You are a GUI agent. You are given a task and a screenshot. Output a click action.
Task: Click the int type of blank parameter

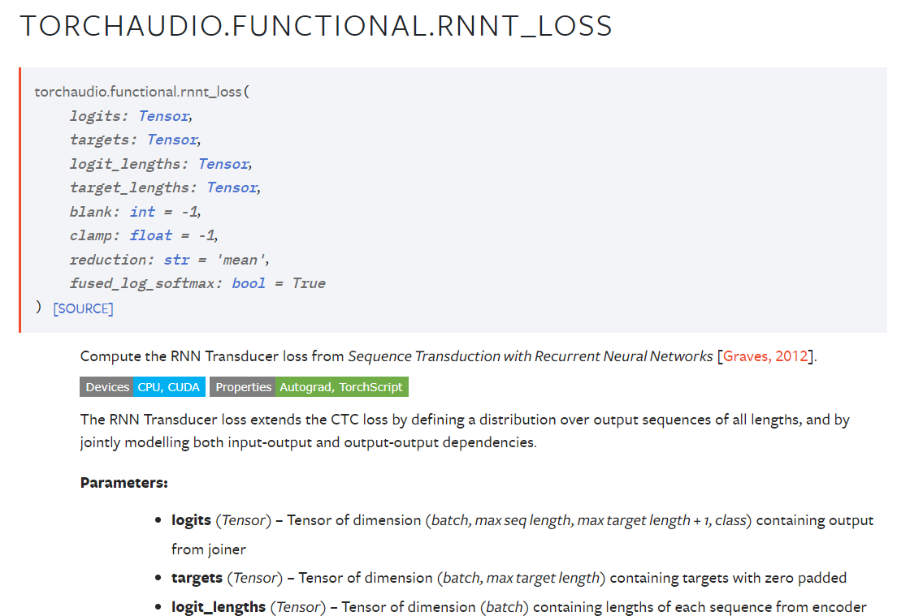(142, 212)
